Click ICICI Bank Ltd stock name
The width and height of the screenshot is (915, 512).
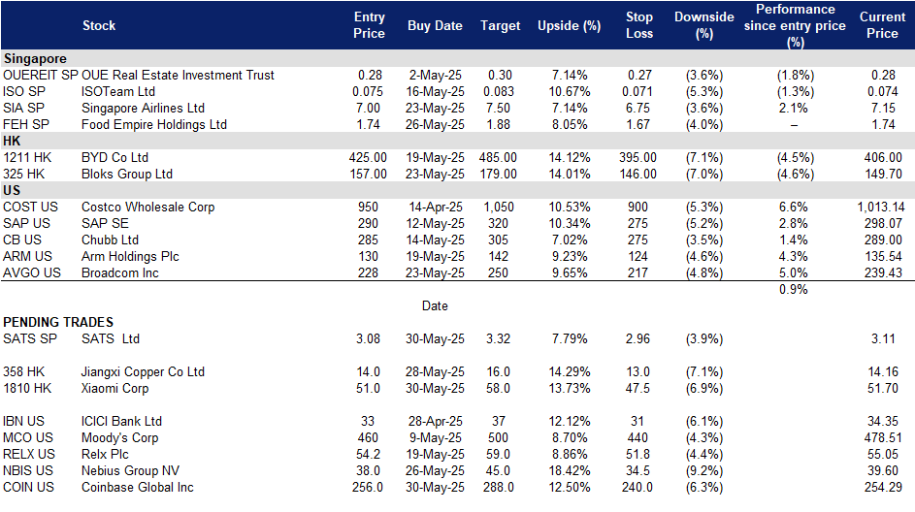point(121,421)
